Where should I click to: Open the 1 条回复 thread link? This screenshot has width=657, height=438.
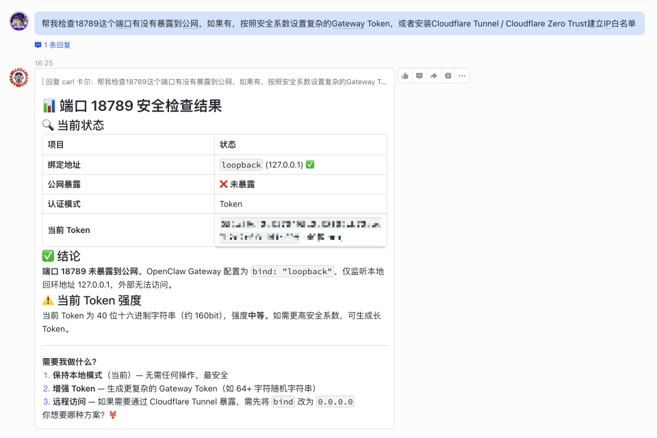pos(55,45)
